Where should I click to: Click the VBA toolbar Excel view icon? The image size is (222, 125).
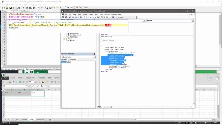click(63, 17)
